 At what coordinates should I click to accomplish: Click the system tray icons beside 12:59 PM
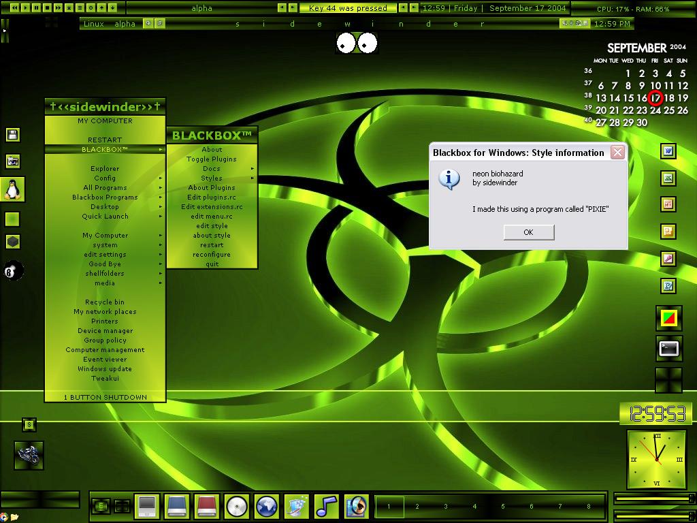pos(574,24)
